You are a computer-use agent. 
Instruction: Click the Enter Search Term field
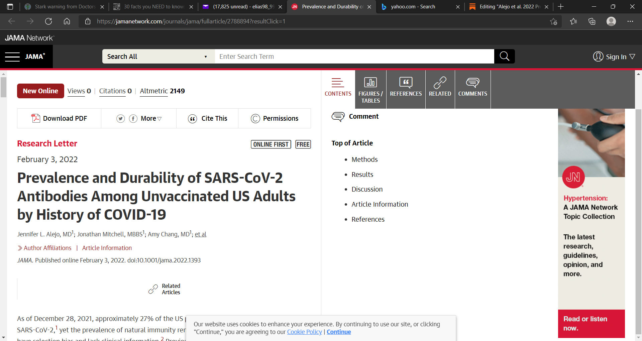pyautogui.click(x=354, y=56)
